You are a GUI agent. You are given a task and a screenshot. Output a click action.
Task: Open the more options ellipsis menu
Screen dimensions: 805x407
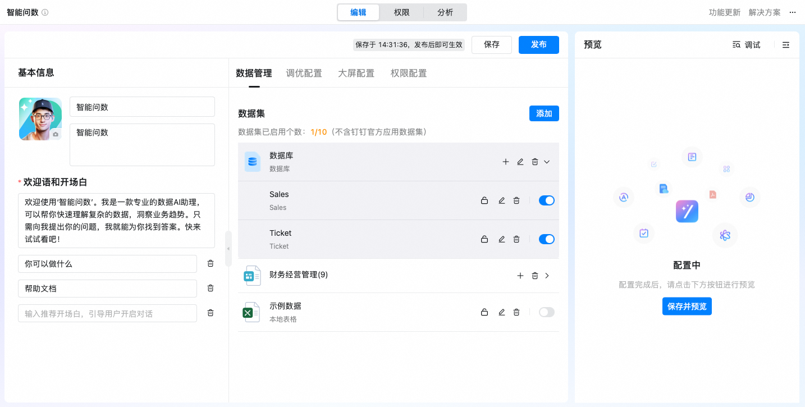[793, 12]
